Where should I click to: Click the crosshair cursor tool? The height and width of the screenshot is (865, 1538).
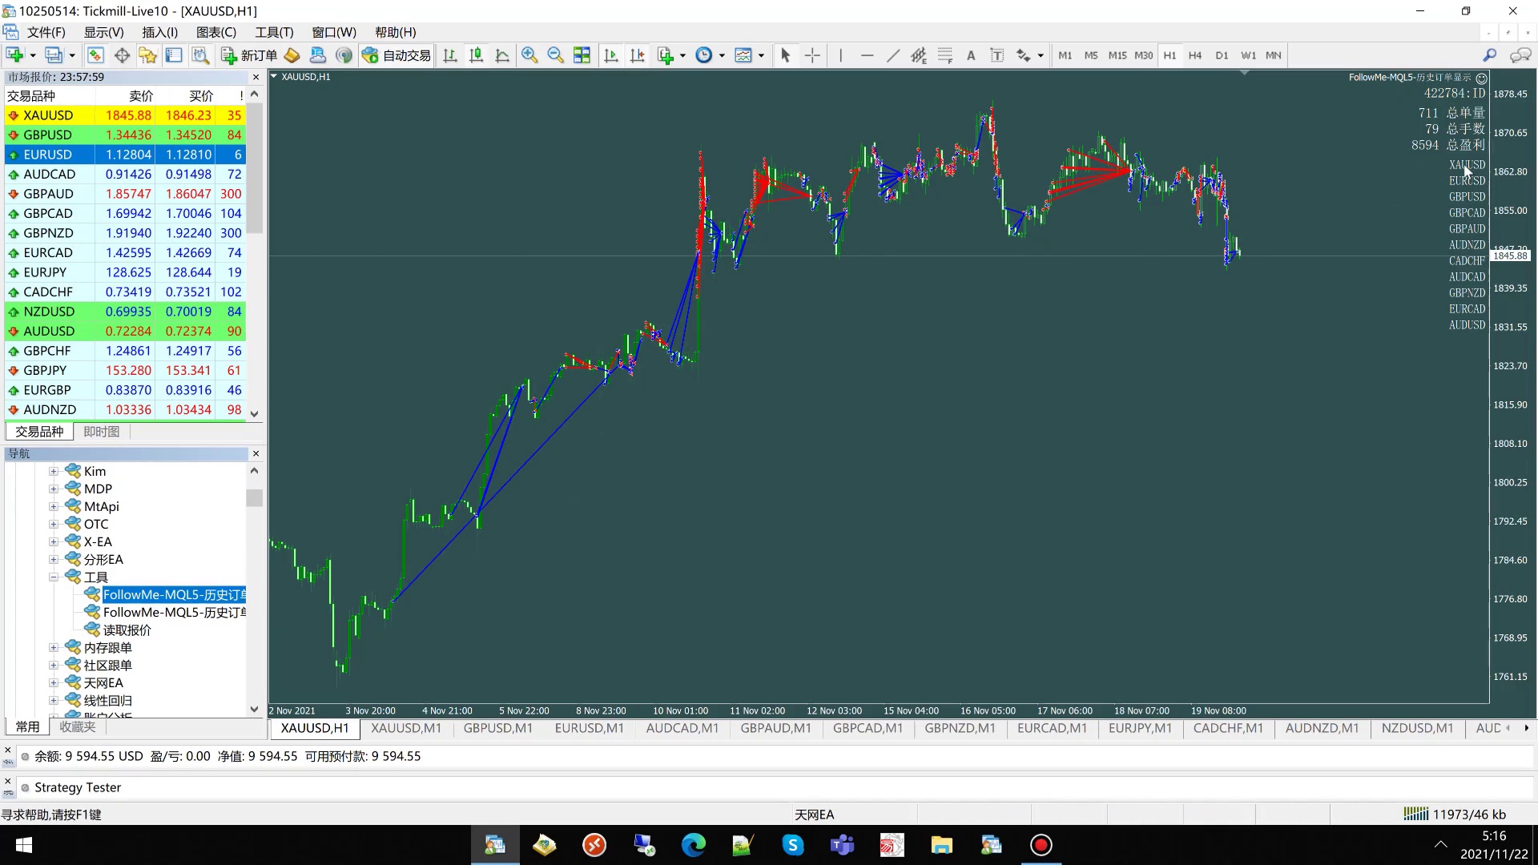812,55
